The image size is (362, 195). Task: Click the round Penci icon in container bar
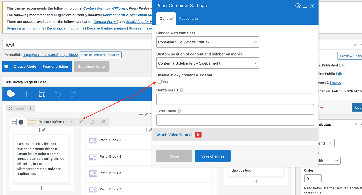[x=21, y=122]
